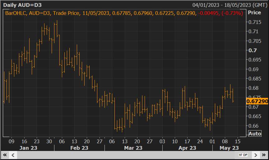Jump to the latest data with double-right arrow

click(x=264, y=155)
